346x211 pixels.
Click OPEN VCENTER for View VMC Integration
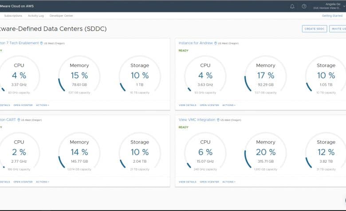[x=209, y=182]
